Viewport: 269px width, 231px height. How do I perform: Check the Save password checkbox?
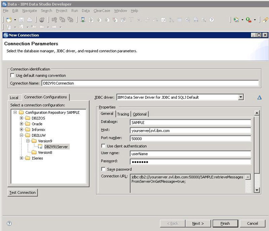tap(103, 169)
